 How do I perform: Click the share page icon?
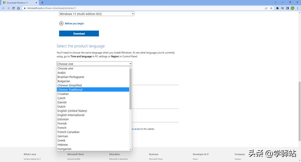tap(266, 8)
